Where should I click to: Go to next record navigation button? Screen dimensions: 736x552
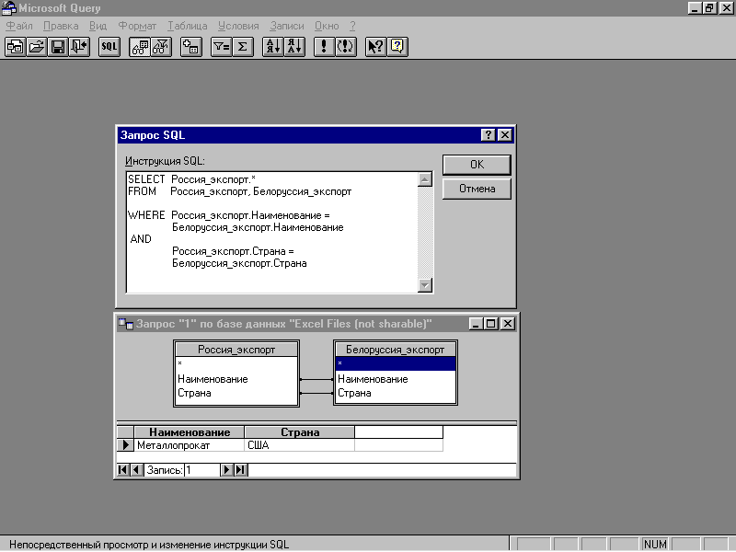coord(226,470)
